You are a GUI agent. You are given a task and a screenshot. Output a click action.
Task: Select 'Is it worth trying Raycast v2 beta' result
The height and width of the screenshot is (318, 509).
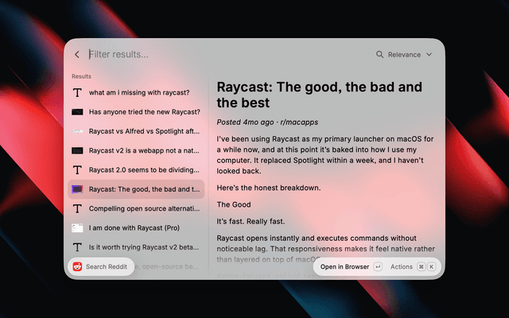136,247
